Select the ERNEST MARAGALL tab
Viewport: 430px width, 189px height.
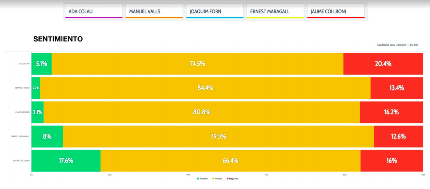(275, 11)
